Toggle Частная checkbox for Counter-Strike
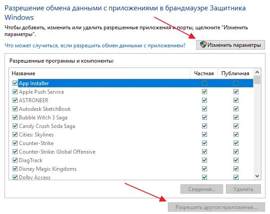 coord(204,143)
